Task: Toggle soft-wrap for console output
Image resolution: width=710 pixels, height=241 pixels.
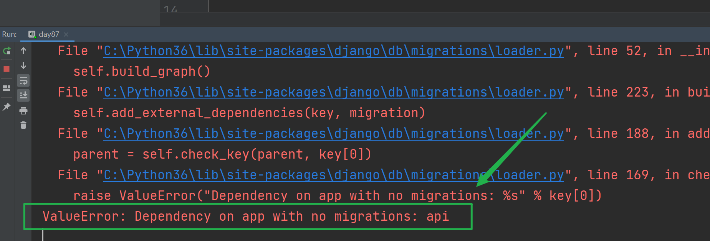Action: pyautogui.click(x=23, y=80)
